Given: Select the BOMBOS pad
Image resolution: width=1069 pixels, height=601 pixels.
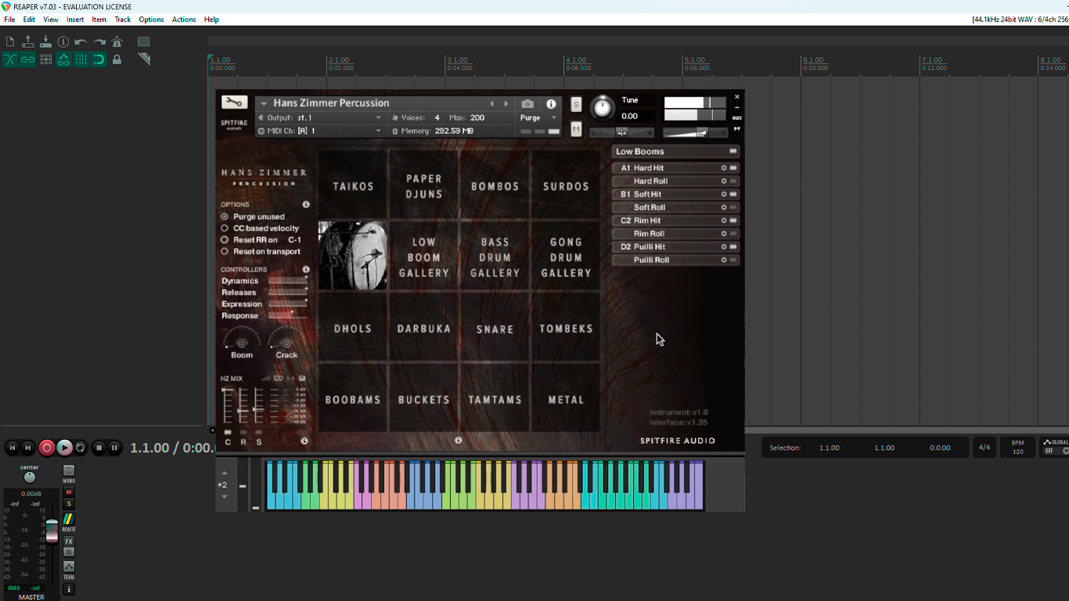Looking at the screenshot, I should (x=495, y=186).
